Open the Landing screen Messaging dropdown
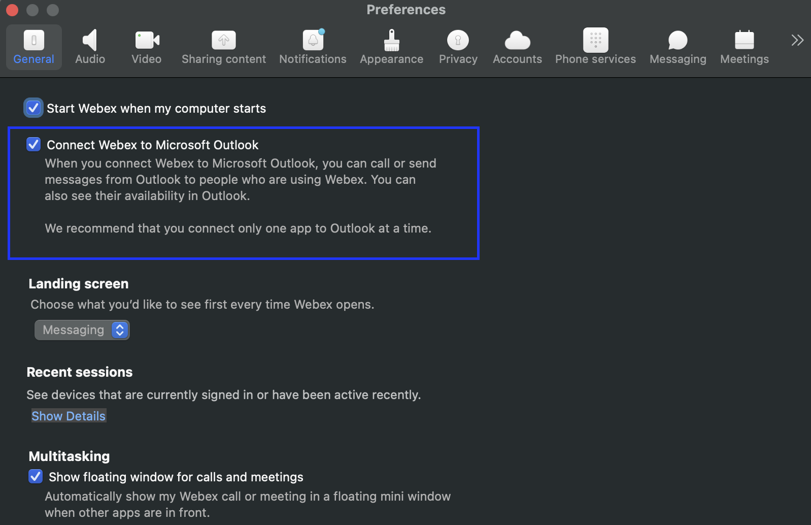811x525 pixels. (x=82, y=330)
